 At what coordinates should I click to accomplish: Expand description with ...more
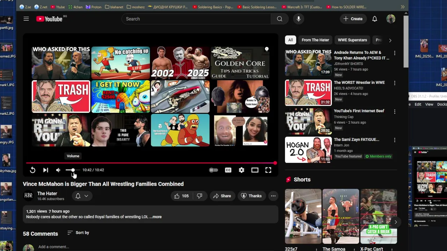pyautogui.click(x=155, y=217)
